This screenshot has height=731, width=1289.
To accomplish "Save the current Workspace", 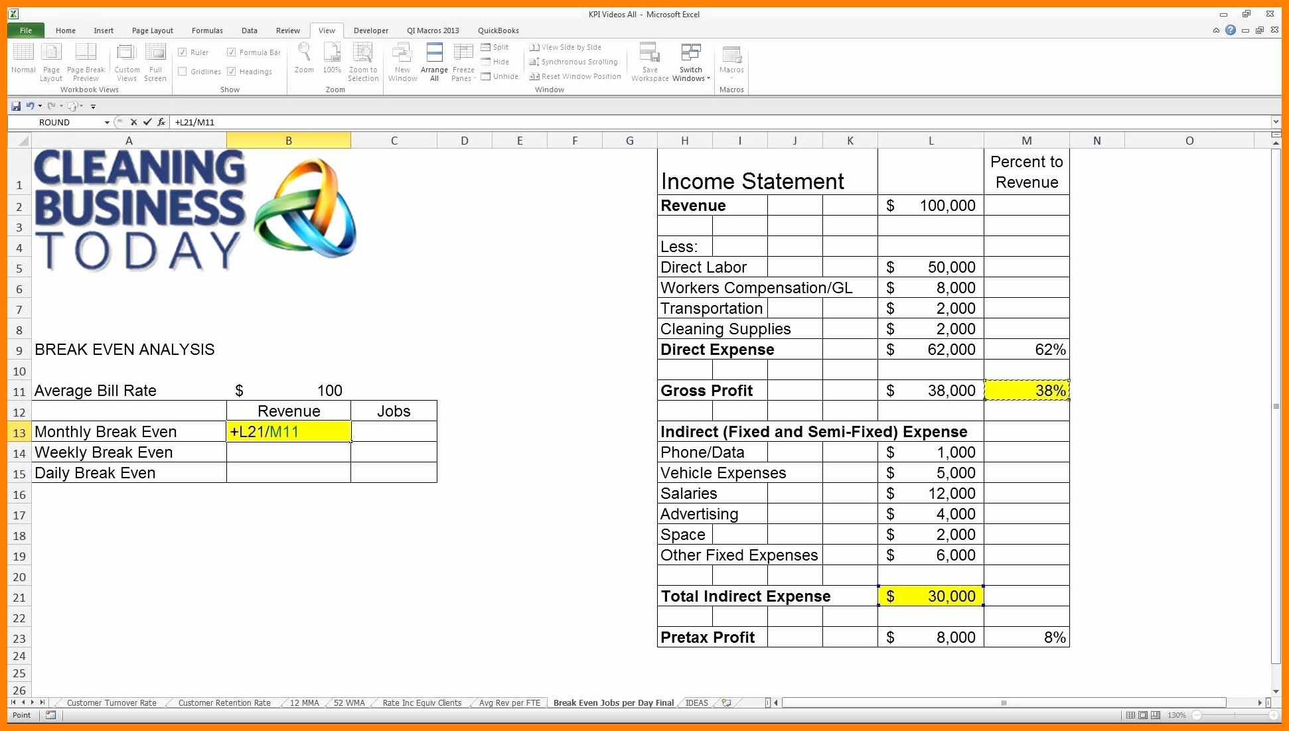I will click(649, 61).
